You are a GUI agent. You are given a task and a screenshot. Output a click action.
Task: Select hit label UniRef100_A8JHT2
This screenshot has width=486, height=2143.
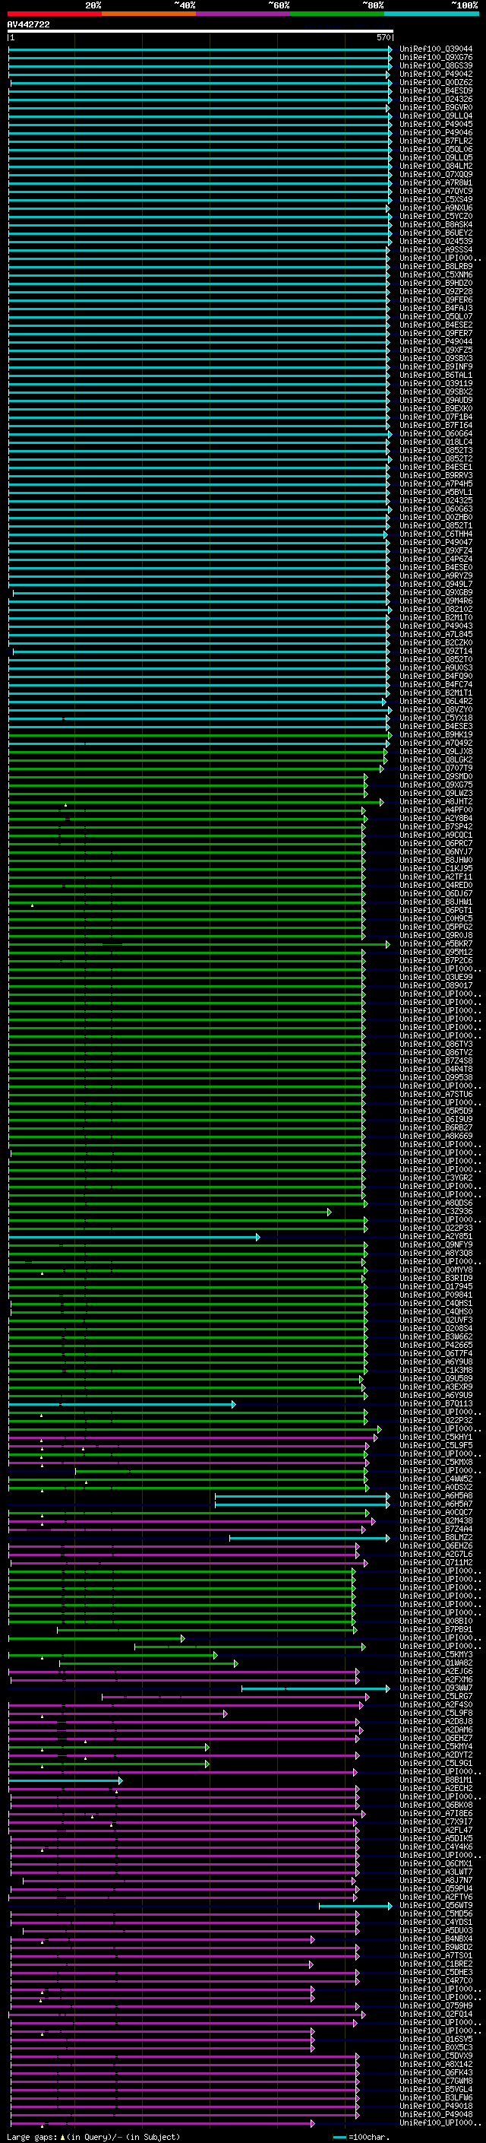(435, 801)
